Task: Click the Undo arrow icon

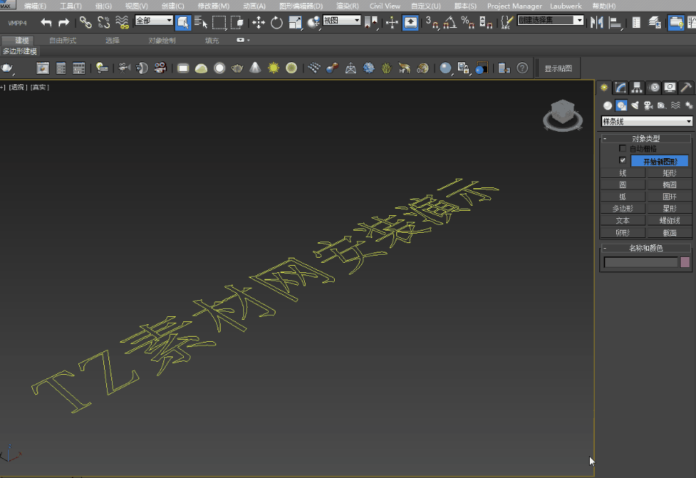Action: [x=47, y=23]
